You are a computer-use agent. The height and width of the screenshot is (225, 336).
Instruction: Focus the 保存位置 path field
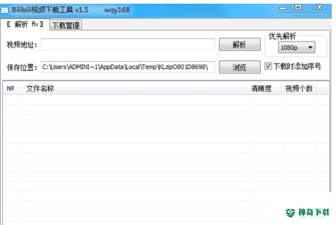point(128,67)
